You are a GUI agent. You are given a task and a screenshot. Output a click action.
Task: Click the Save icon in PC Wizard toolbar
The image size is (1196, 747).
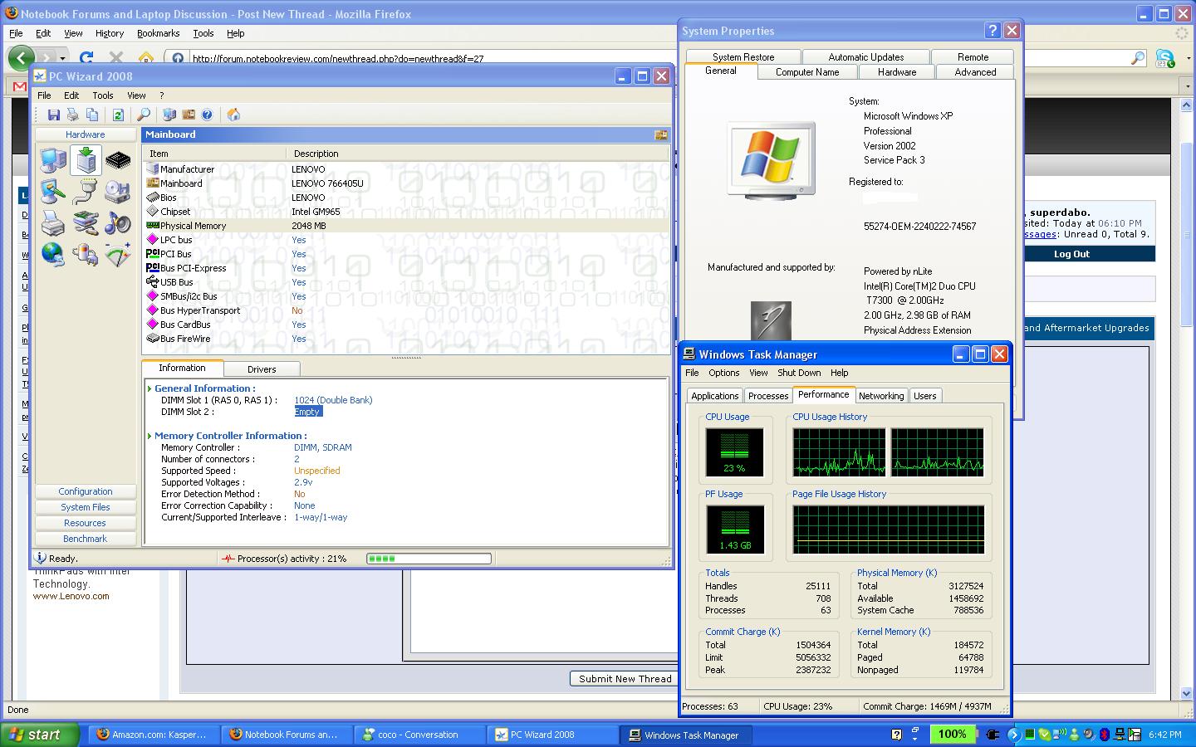coord(54,115)
